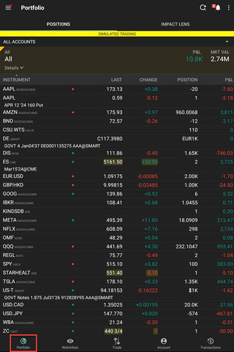Click the Simulated Trading banner
This screenshot has height=352, width=234.
117,34
